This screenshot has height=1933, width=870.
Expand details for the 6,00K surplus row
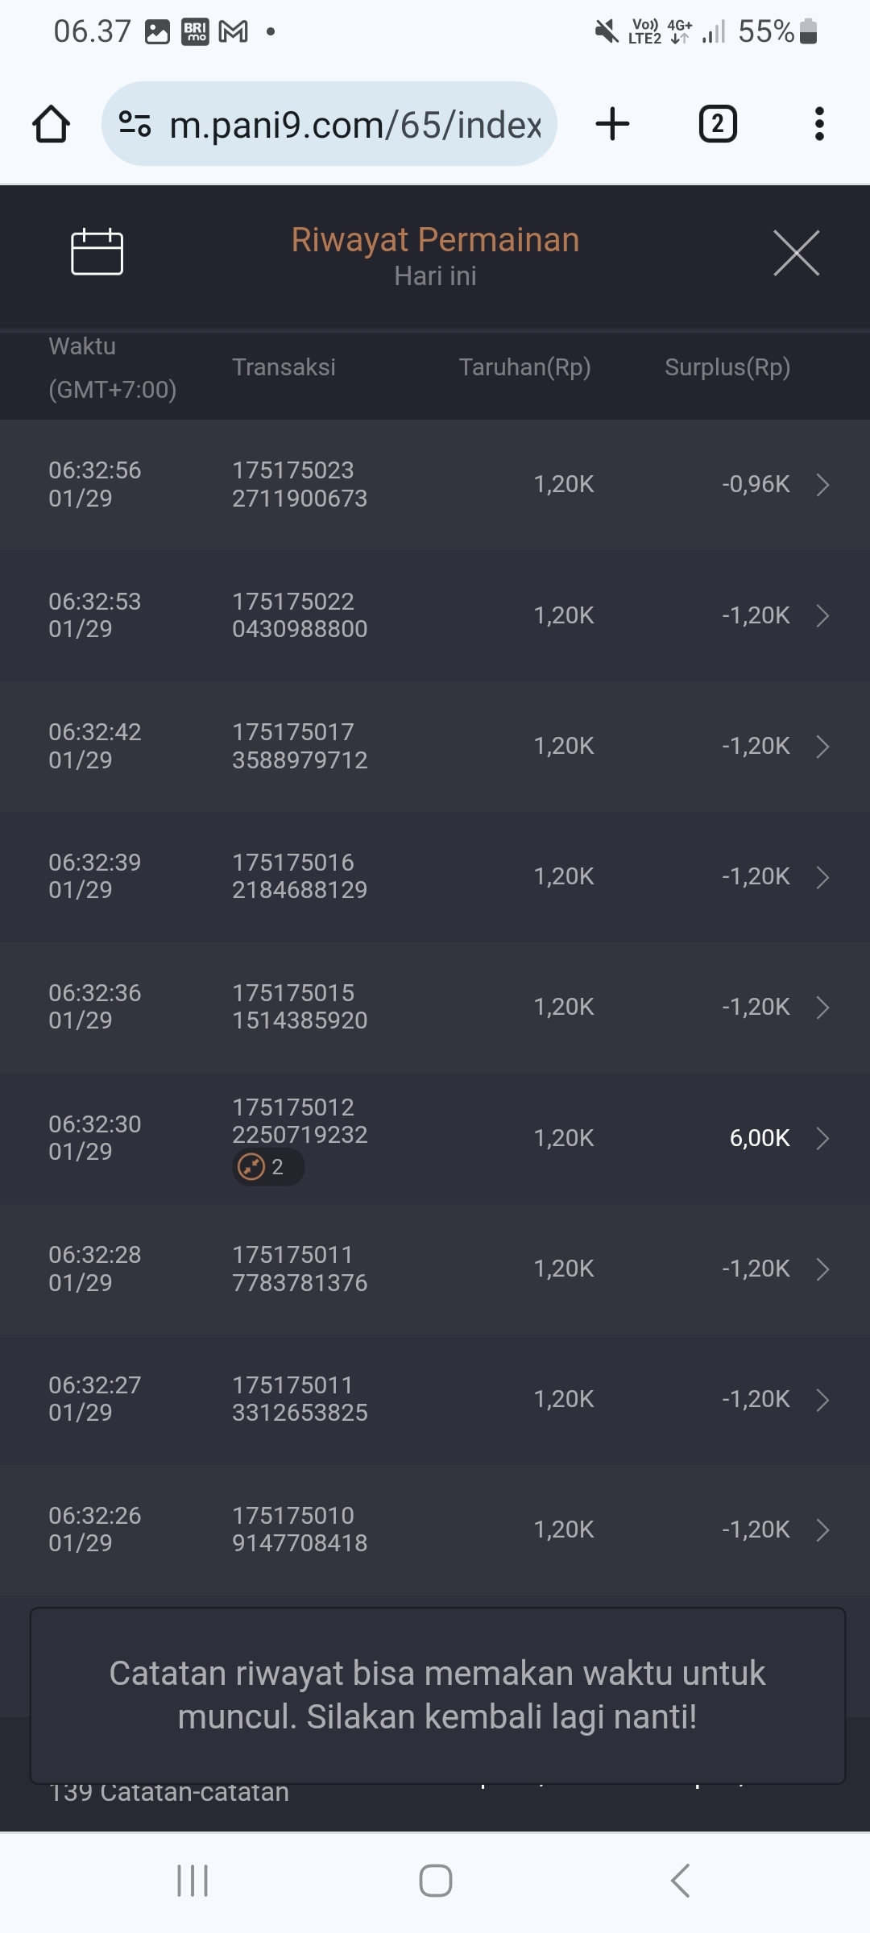[x=822, y=1139]
